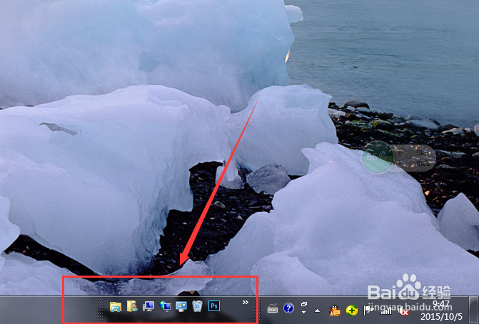Viewport: 479px width, 324px height.
Task: Open the QQ penguin tray icon
Action: 335,310
